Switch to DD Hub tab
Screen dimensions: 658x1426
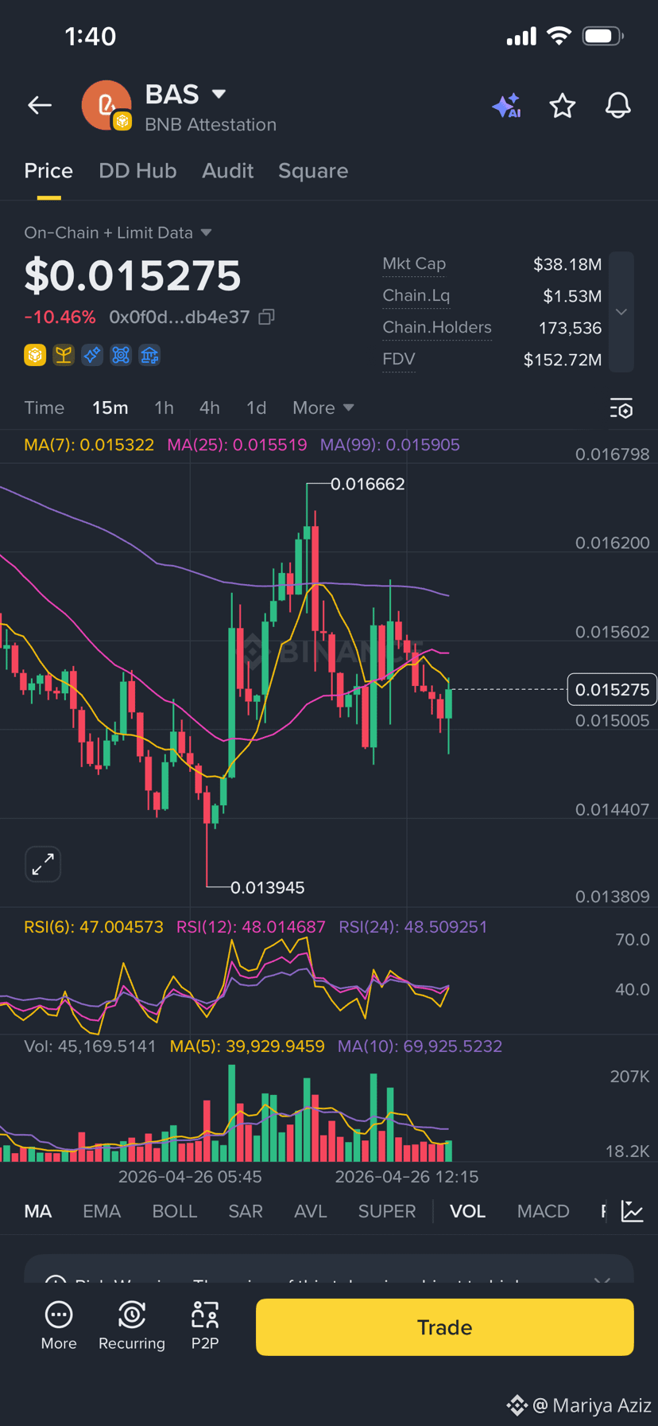137,171
